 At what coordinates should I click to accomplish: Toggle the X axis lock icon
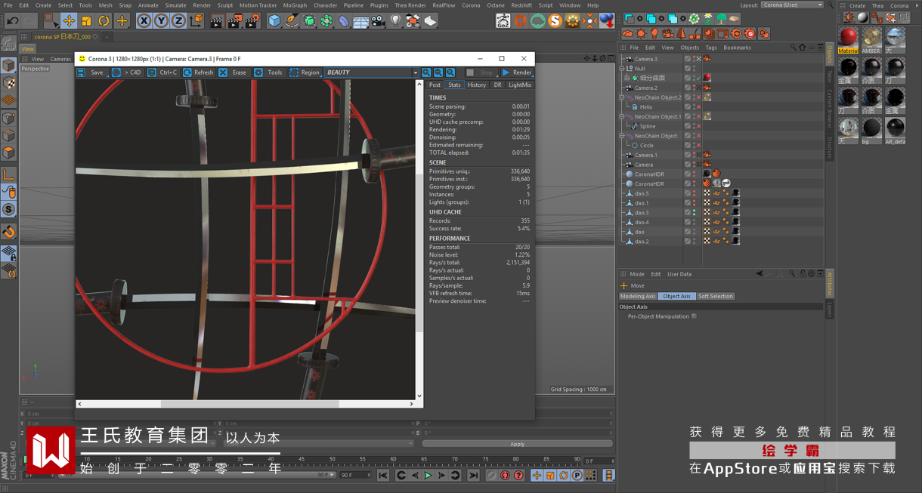tap(144, 21)
